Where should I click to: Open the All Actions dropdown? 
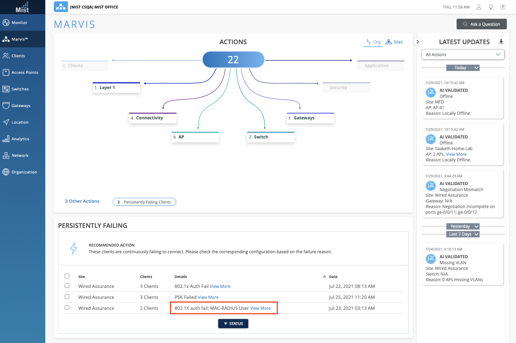(463, 55)
